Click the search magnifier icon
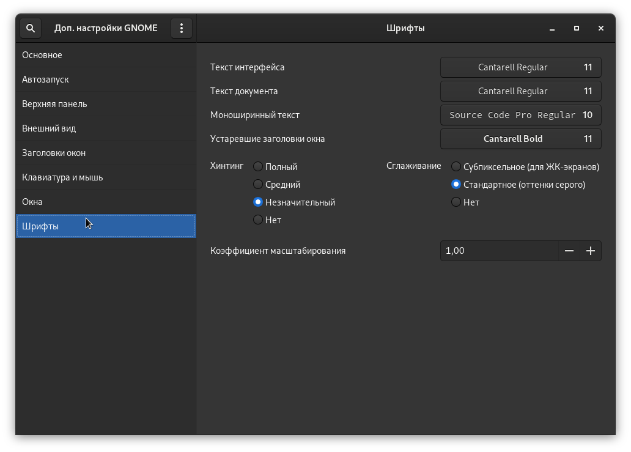The image size is (631, 452). pyautogui.click(x=31, y=28)
